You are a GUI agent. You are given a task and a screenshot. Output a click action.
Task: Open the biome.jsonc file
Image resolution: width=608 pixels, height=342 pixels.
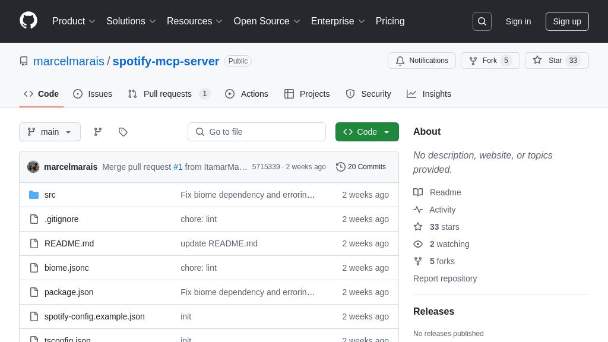[66, 268]
